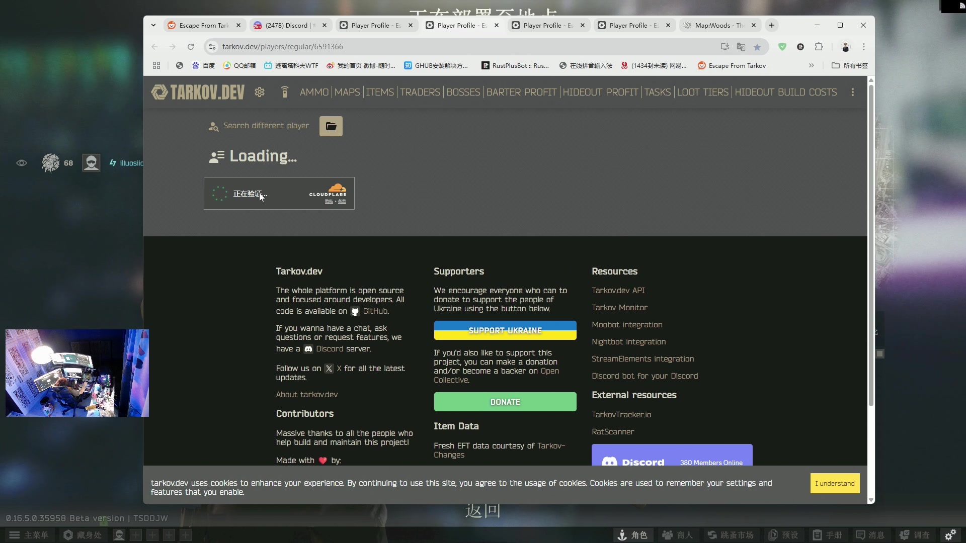Open the X social link
The image size is (966, 543).
339,369
